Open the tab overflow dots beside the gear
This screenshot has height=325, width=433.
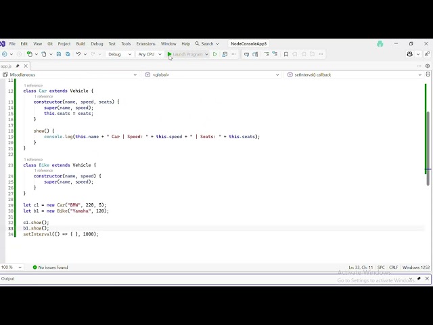[x=419, y=66]
